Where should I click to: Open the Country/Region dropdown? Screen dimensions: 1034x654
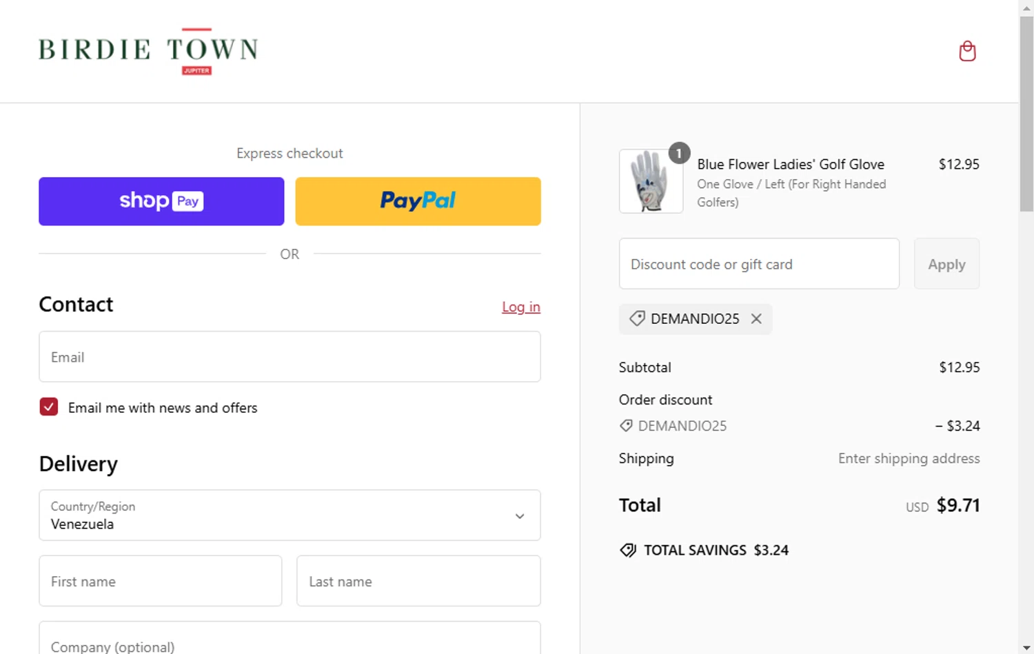[x=290, y=515]
